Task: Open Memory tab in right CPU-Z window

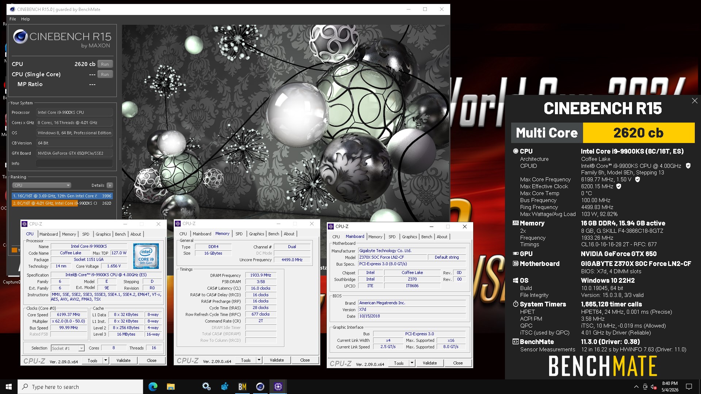Action: click(375, 237)
